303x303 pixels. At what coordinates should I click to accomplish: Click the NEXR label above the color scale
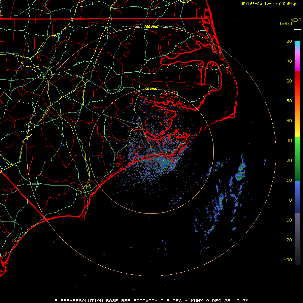(296, 20)
